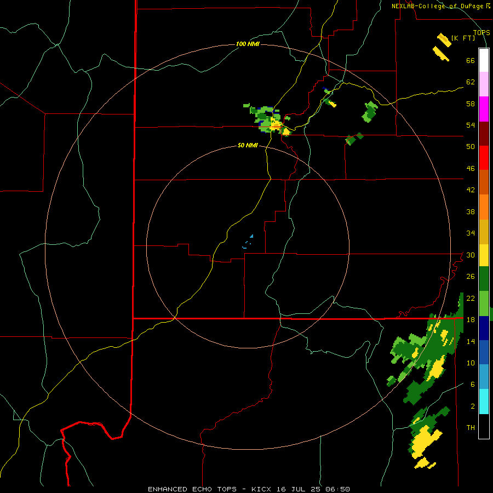This screenshot has width=493, height=493.
Task: Click the NEXLAB-College of DuPage text
Action: [x=438, y=6]
